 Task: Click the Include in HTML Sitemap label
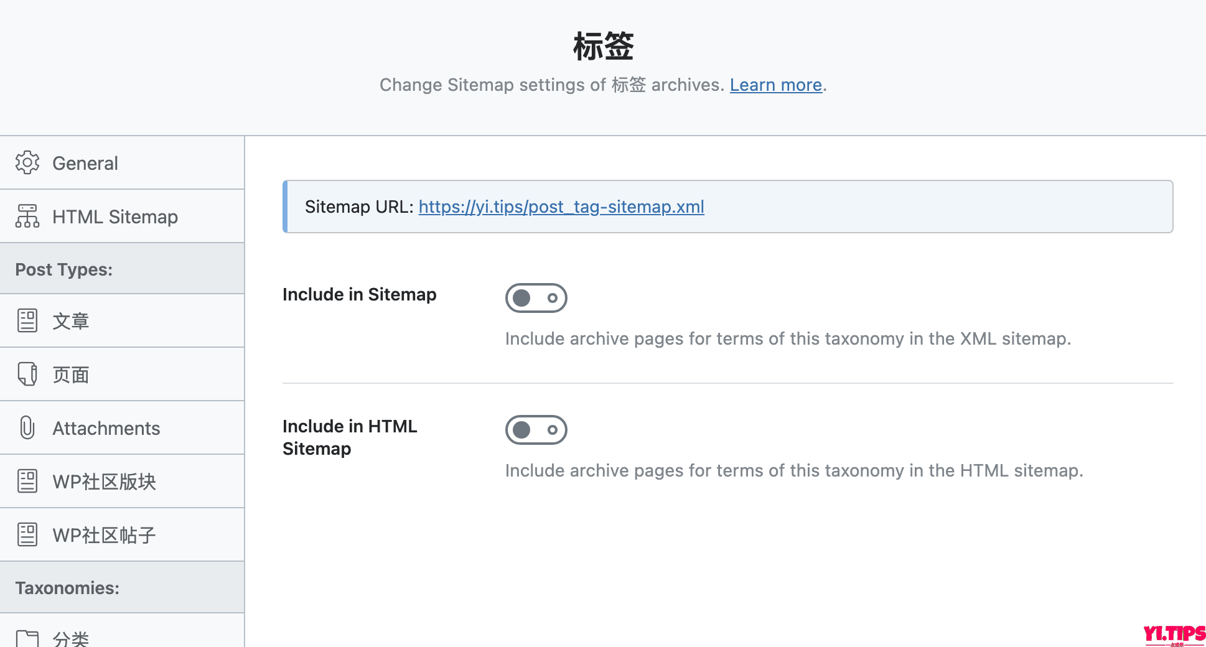(x=350, y=437)
